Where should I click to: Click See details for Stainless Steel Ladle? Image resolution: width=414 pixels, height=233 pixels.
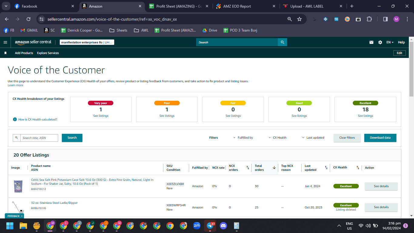[381, 207]
